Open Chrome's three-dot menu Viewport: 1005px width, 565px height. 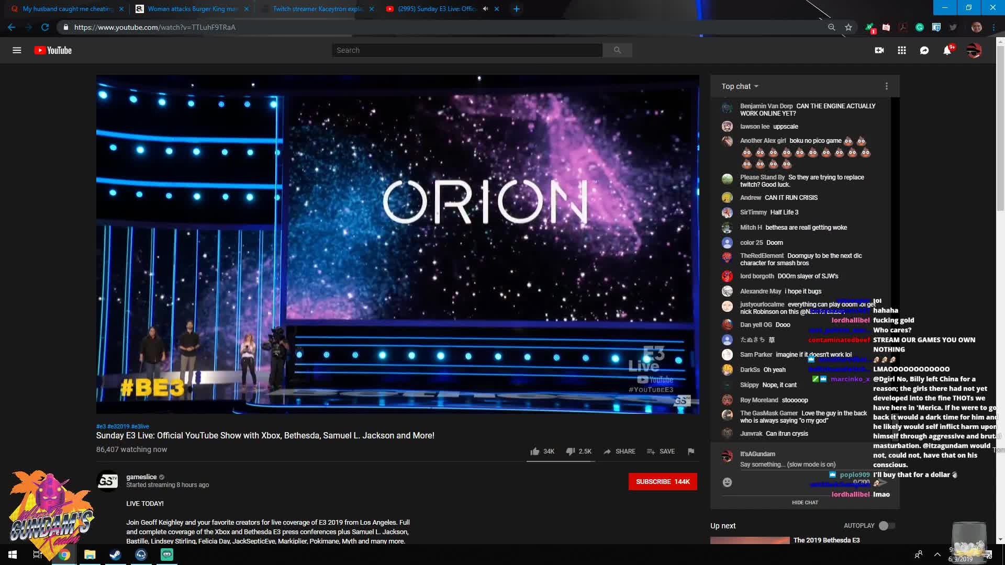click(x=993, y=27)
